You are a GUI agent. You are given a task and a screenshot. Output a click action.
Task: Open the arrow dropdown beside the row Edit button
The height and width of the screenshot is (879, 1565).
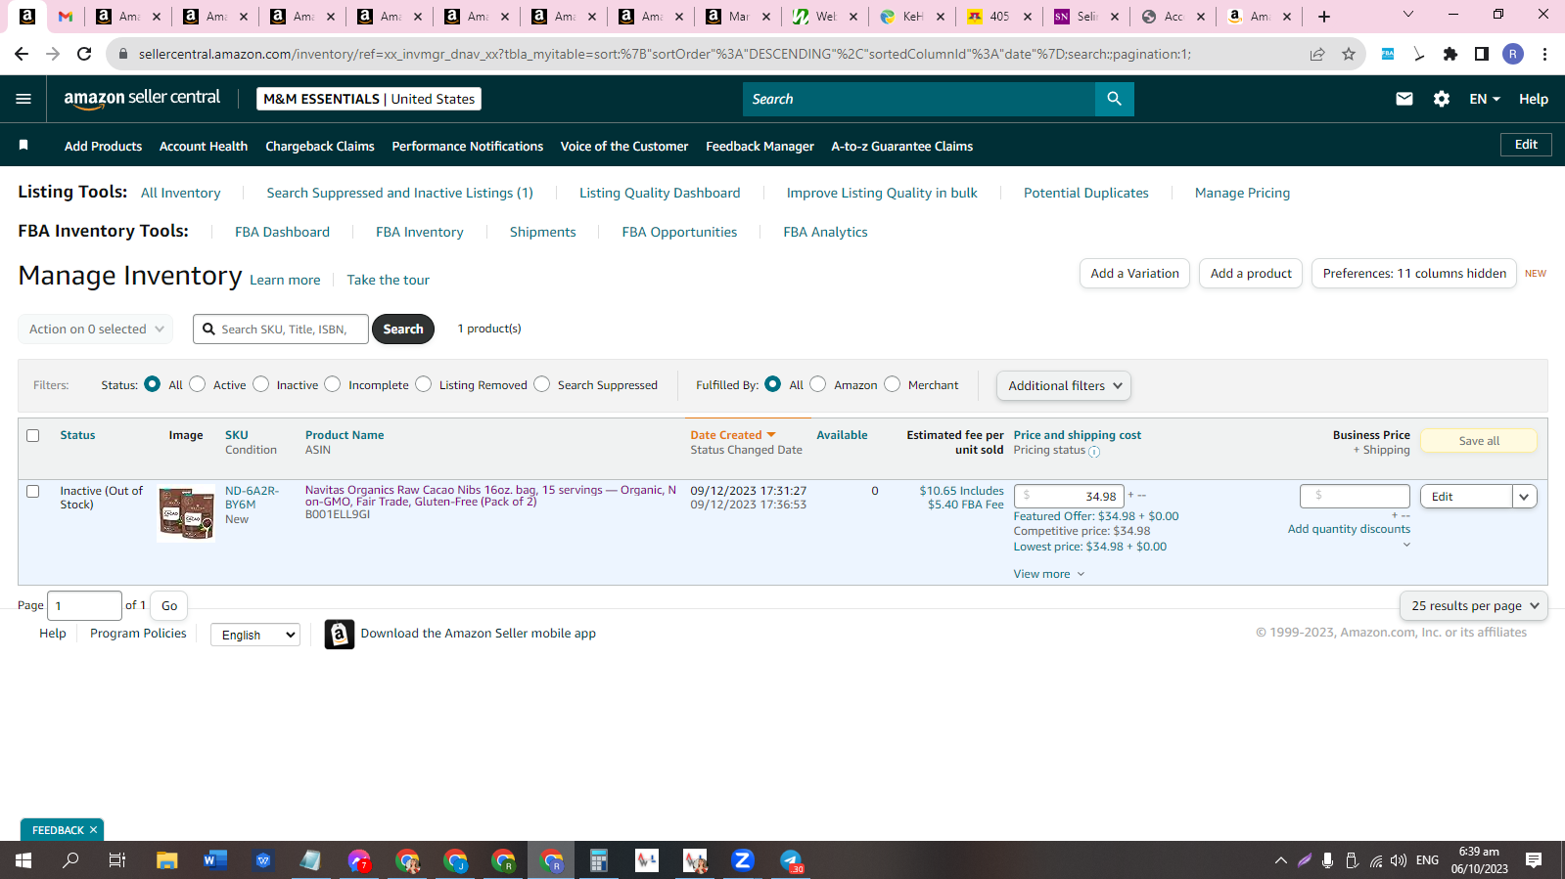(x=1524, y=497)
